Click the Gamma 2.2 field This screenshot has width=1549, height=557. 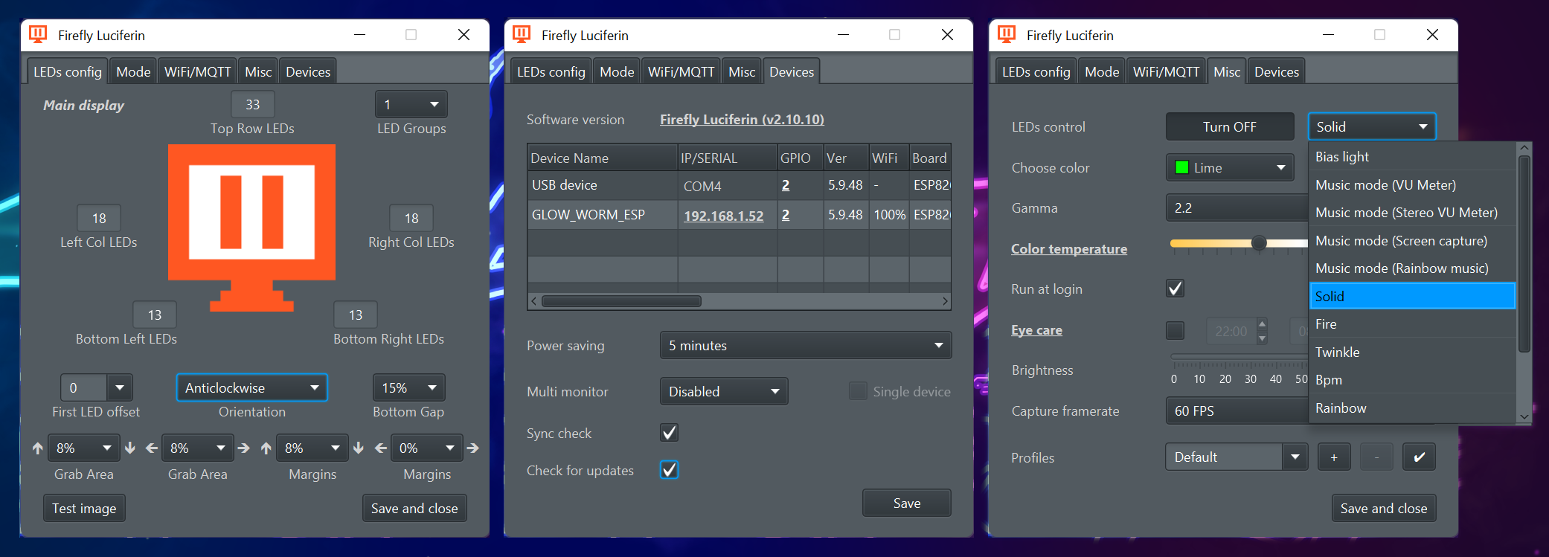[1237, 207]
